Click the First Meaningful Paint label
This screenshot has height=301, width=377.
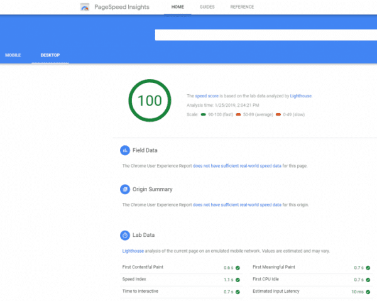[274, 267]
